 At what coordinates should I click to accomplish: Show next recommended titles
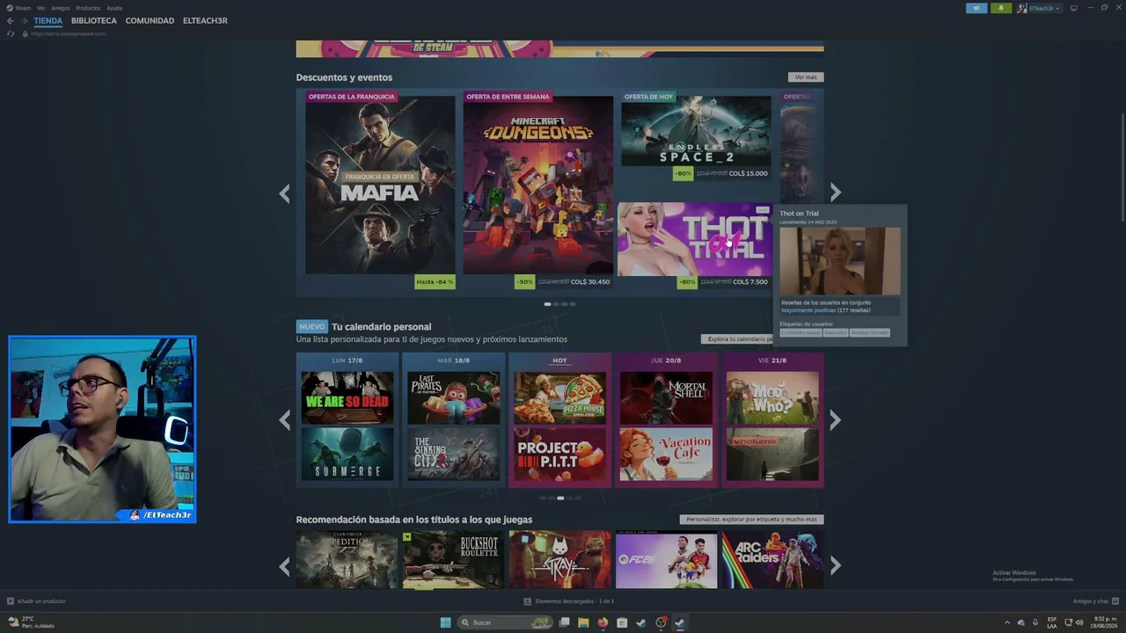[x=836, y=566]
